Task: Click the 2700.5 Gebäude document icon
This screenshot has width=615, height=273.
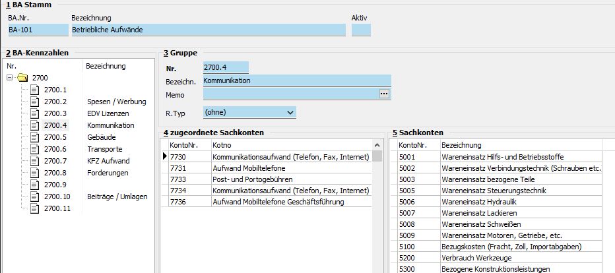Action: pyautogui.click(x=35, y=137)
